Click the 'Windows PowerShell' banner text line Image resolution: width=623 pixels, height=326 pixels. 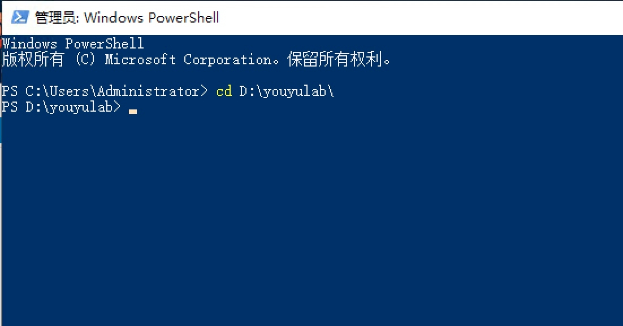73,43
